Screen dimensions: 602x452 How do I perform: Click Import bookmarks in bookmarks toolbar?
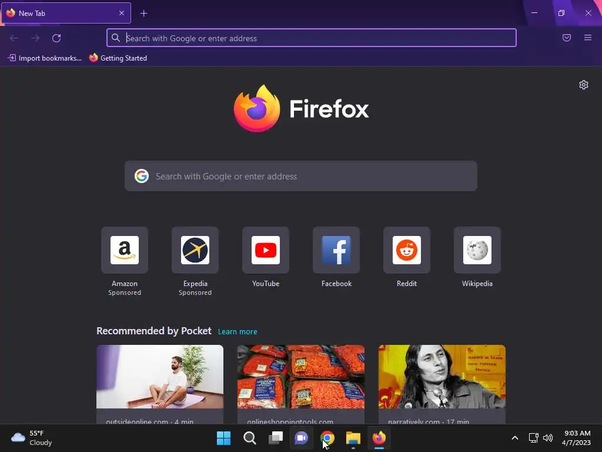click(45, 58)
